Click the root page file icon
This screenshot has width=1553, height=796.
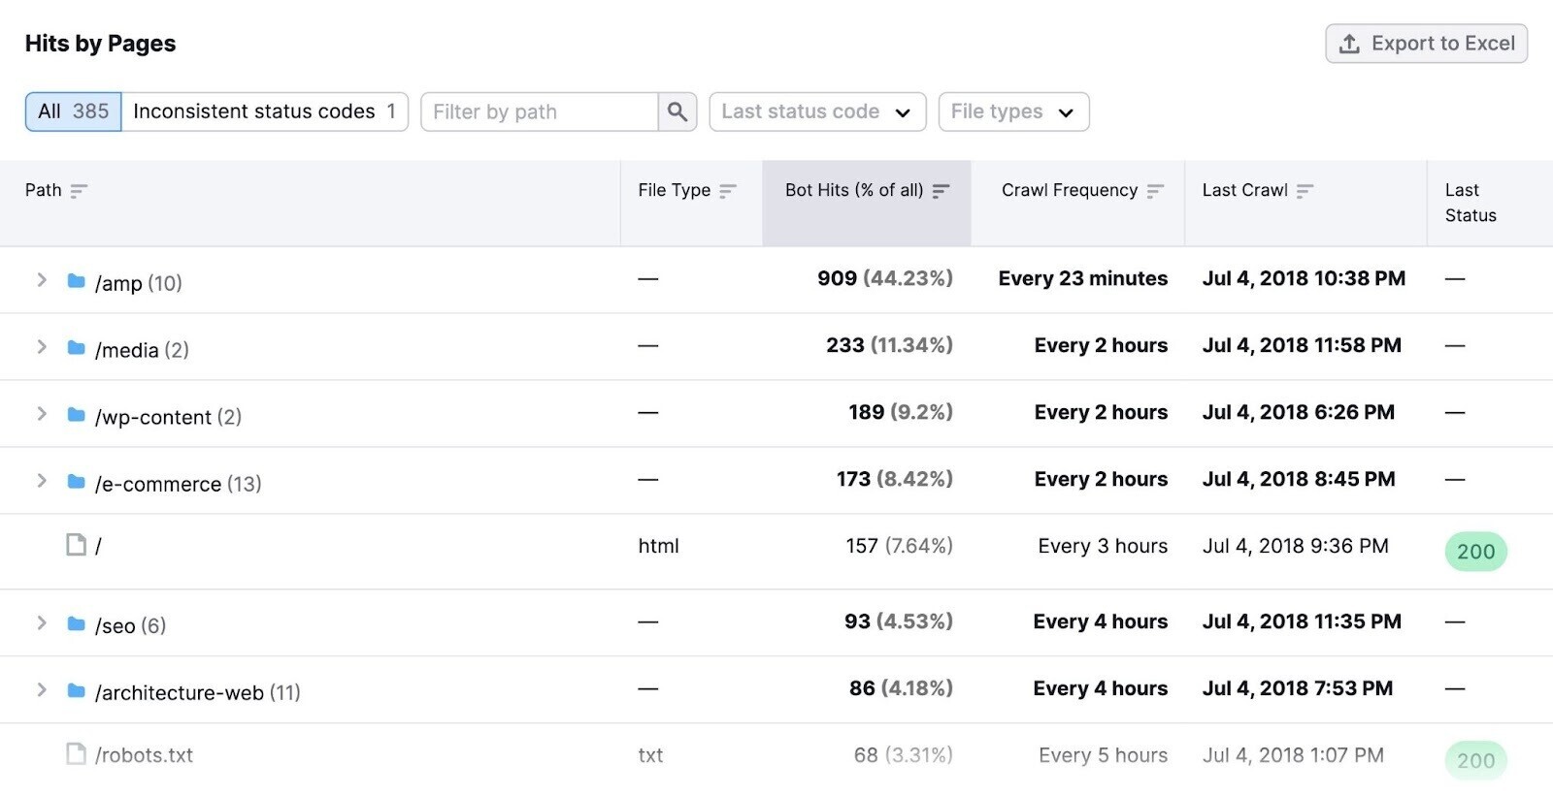pos(76,545)
